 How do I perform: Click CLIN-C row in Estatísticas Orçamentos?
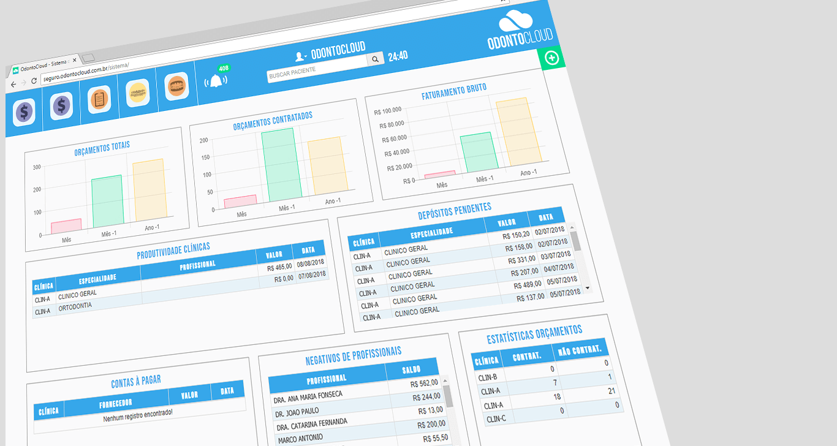(554, 412)
